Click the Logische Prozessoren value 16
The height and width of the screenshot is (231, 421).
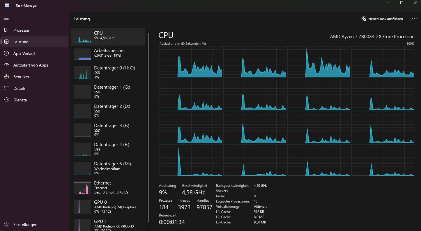coord(256,201)
